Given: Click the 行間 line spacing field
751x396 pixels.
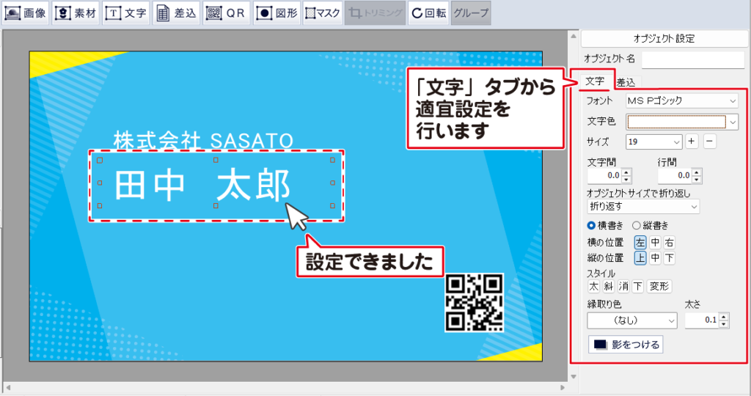Looking at the screenshot, I should pos(675,176).
